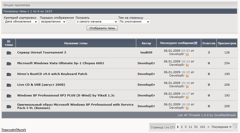The image size is (240, 133).
Task: Go to page 3
Action: [x=185, y=127]
